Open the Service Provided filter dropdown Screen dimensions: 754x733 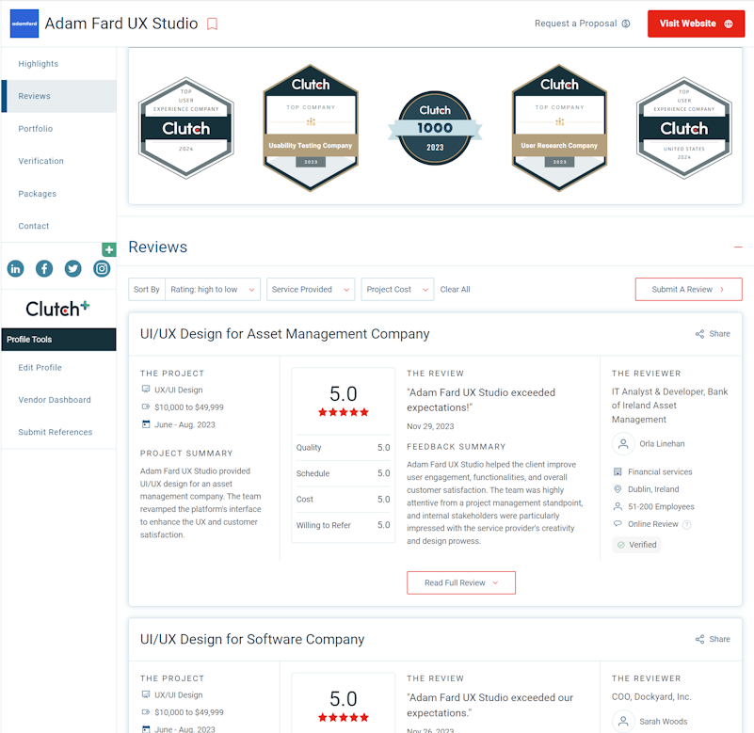coord(311,290)
